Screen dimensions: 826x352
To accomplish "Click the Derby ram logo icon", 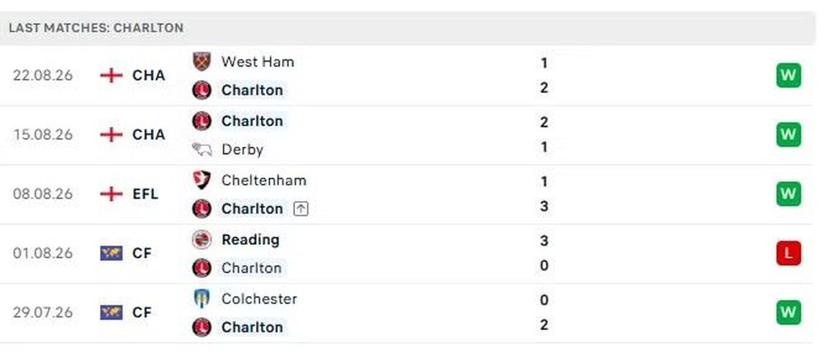I will tap(202, 150).
